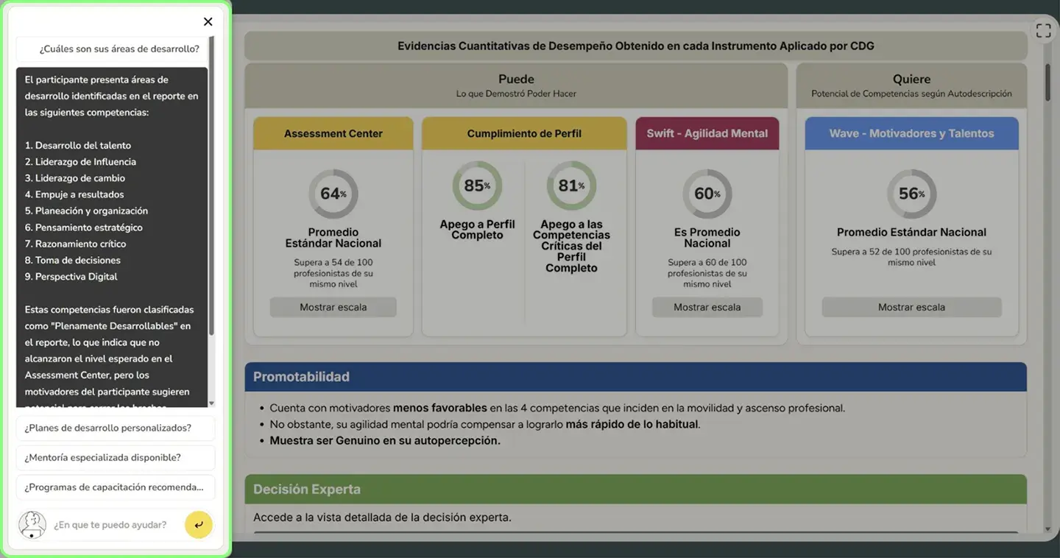Click "6. Pensamiento estratégico" in chat
Screen dimensions: 1060x558
pyautogui.click(x=84, y=227)
